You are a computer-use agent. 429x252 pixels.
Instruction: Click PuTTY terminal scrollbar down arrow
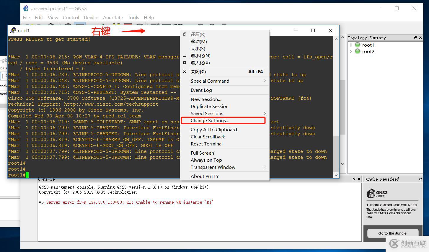click(336, 175)
